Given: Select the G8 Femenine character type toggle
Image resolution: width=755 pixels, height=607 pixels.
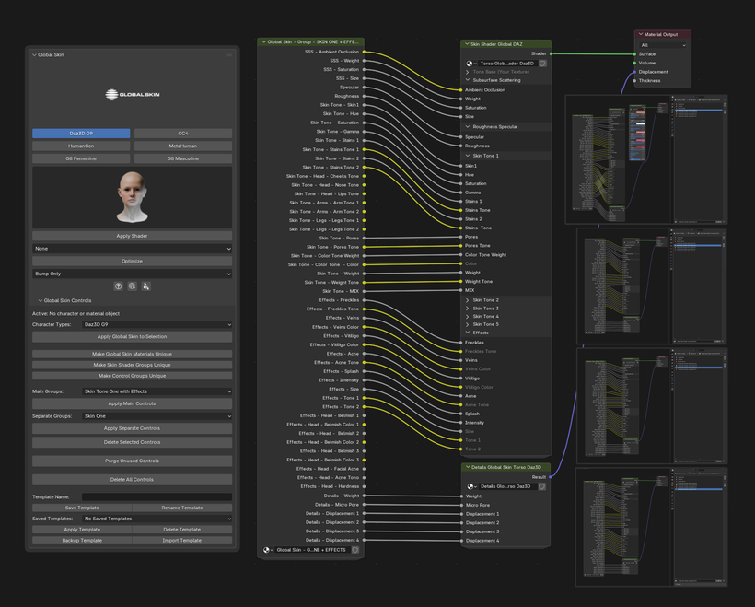Looking at the screenshot, I should (81, 158).
